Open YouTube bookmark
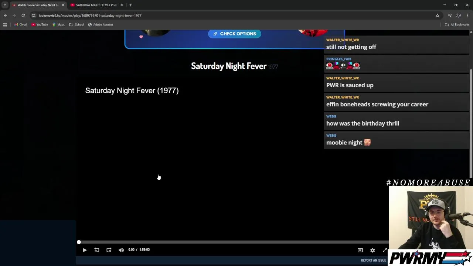The height and width of the screenshot is (266, 473). [40, 25]
